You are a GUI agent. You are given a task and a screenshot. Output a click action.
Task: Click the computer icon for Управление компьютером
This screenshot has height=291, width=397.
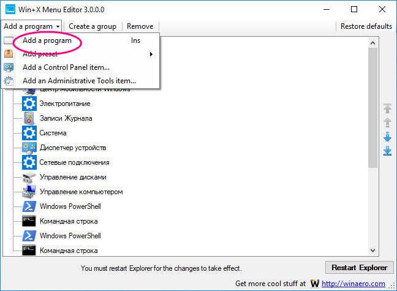(29, 192)
